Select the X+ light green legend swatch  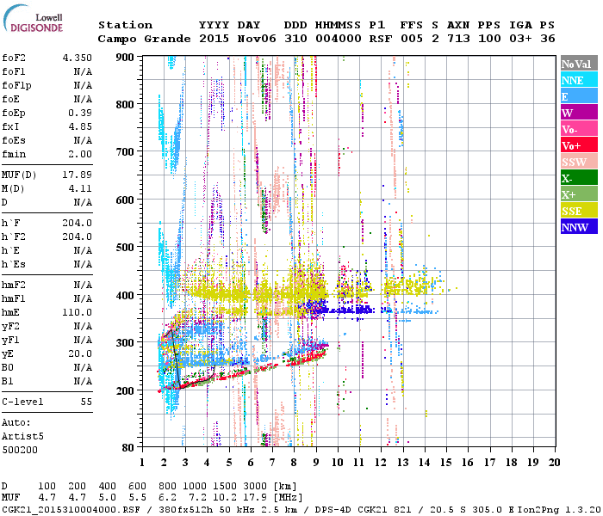coord(579,194)
